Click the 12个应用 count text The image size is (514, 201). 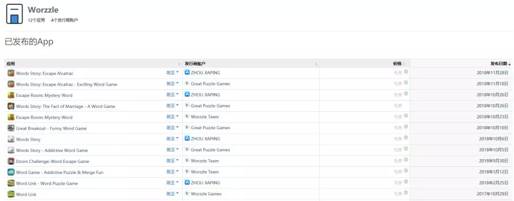pos(36,20)
